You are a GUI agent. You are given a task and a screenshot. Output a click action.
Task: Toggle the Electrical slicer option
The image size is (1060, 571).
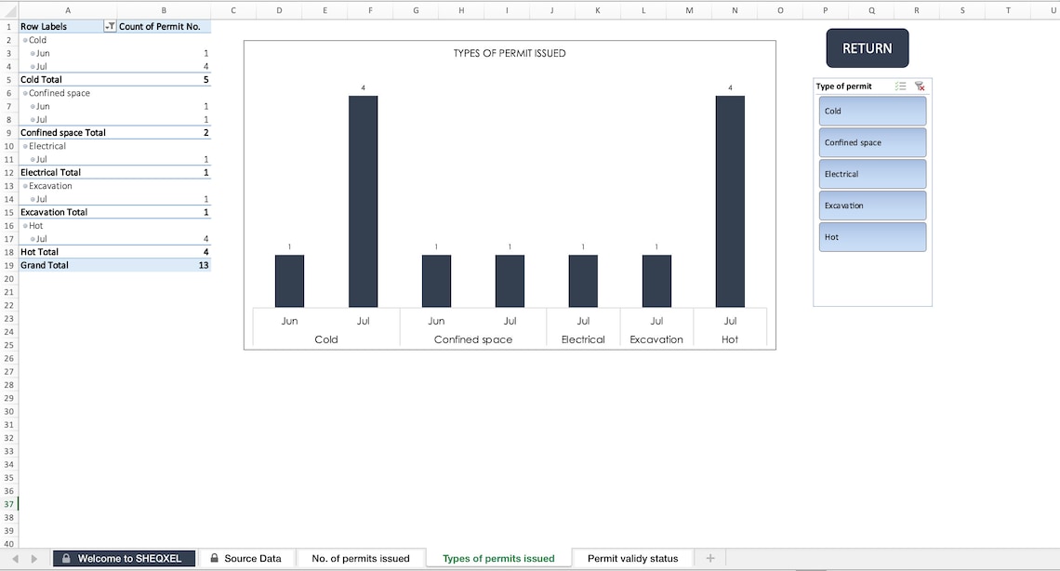pos(872,174)
